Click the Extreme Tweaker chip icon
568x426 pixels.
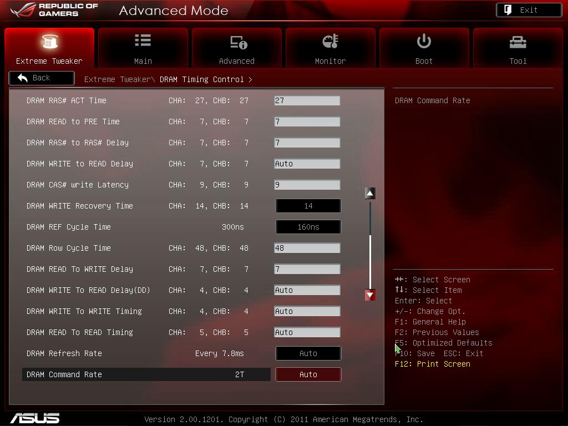pos(49,42)
